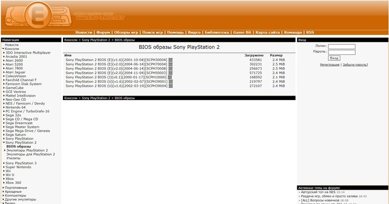The width and height of the screenshot is (389, 204).
Task: Click the Размер column header
Action: pos(276,56)
